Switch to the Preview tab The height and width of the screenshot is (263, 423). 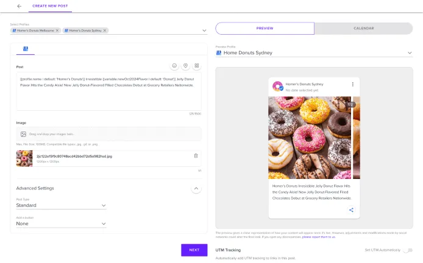(265, 28)
